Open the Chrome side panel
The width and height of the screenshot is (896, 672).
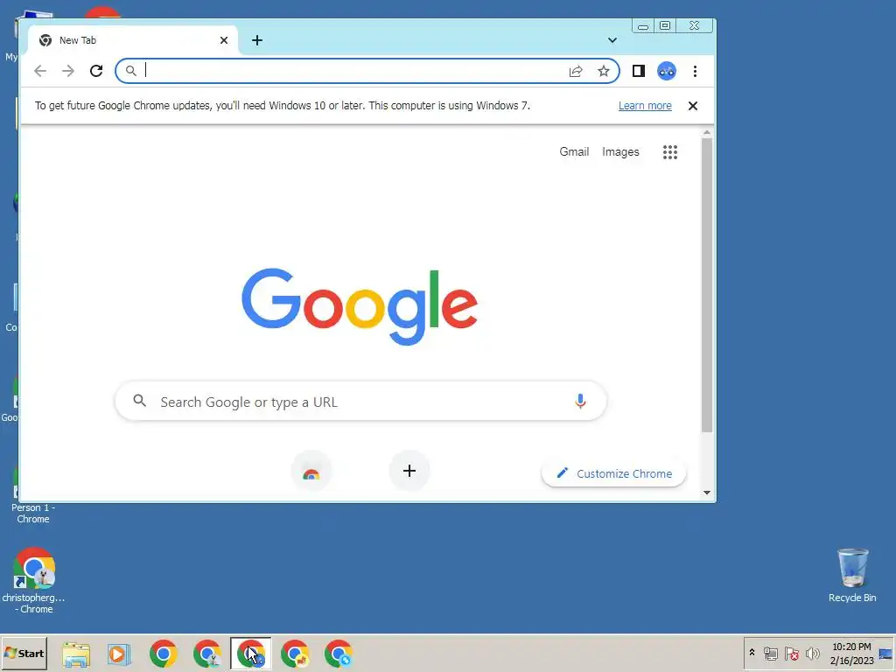tap(638, 71)
